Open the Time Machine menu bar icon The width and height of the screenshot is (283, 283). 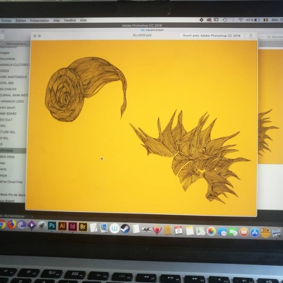pyautogui.click(x=225, y=20)
